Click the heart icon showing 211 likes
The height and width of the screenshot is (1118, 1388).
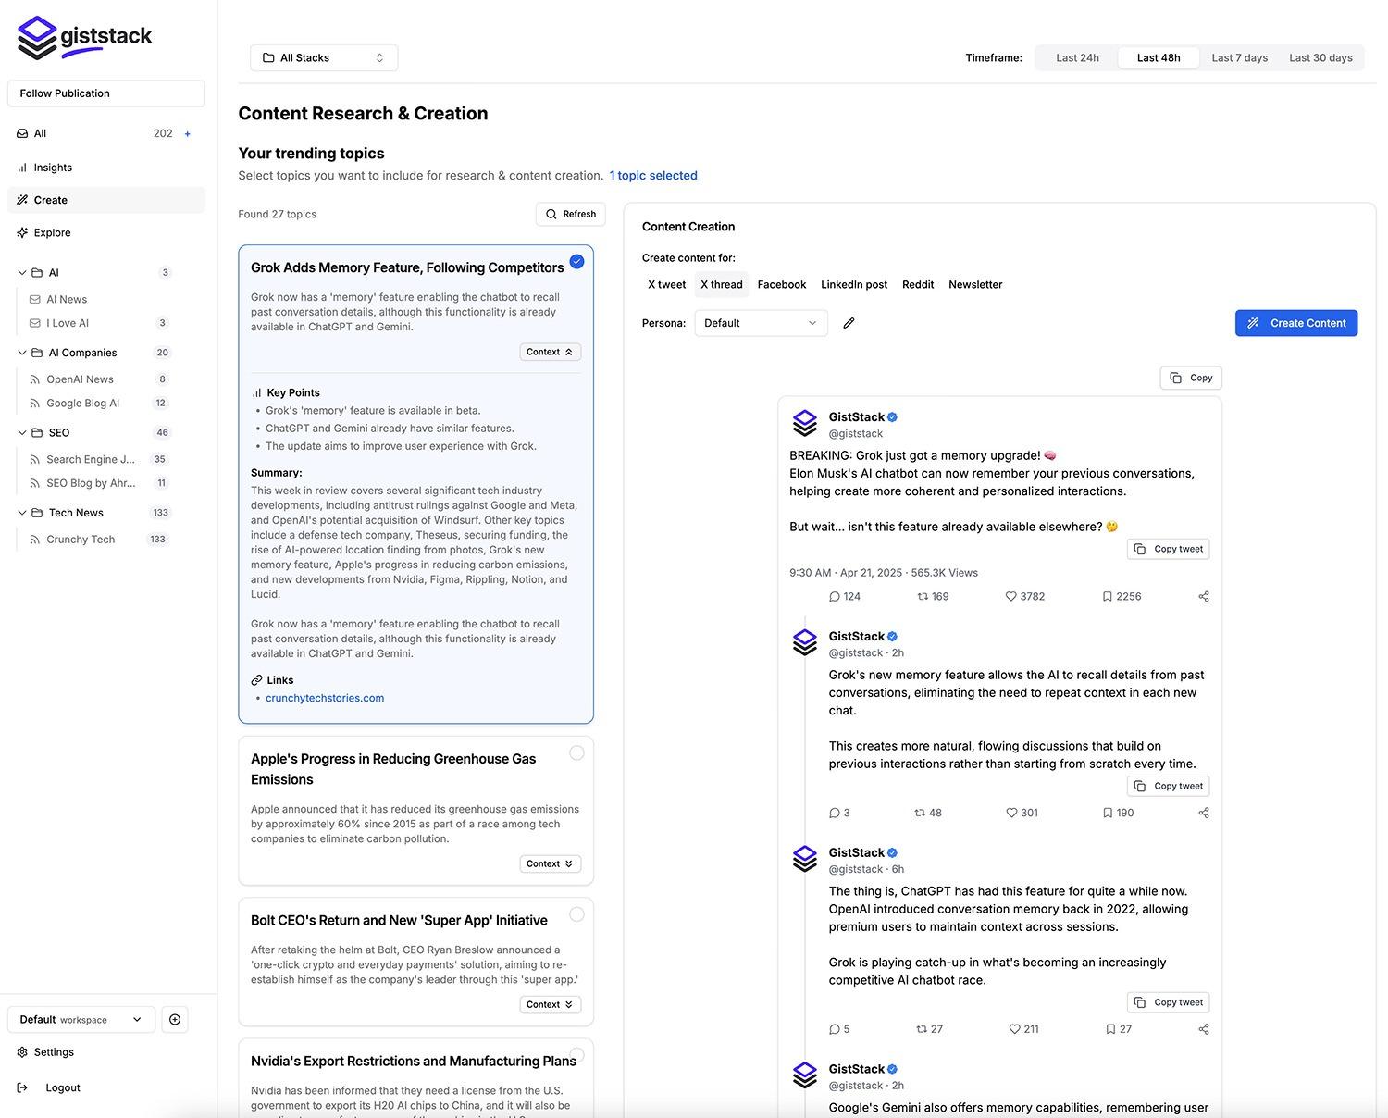click(1014, 1029)
